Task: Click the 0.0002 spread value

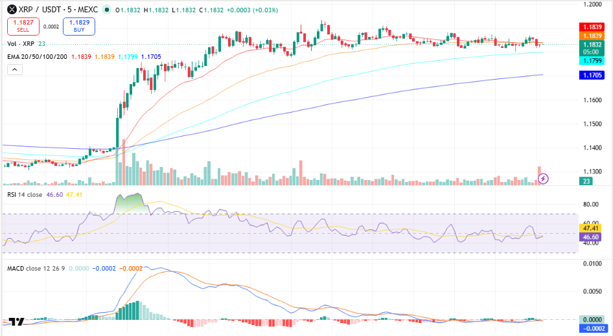Action: [51, 27]
